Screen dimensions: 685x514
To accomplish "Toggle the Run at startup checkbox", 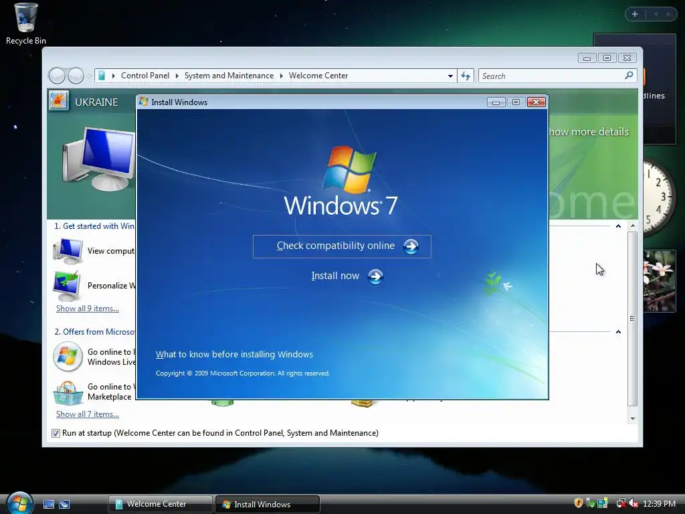I will pos(56,433).
